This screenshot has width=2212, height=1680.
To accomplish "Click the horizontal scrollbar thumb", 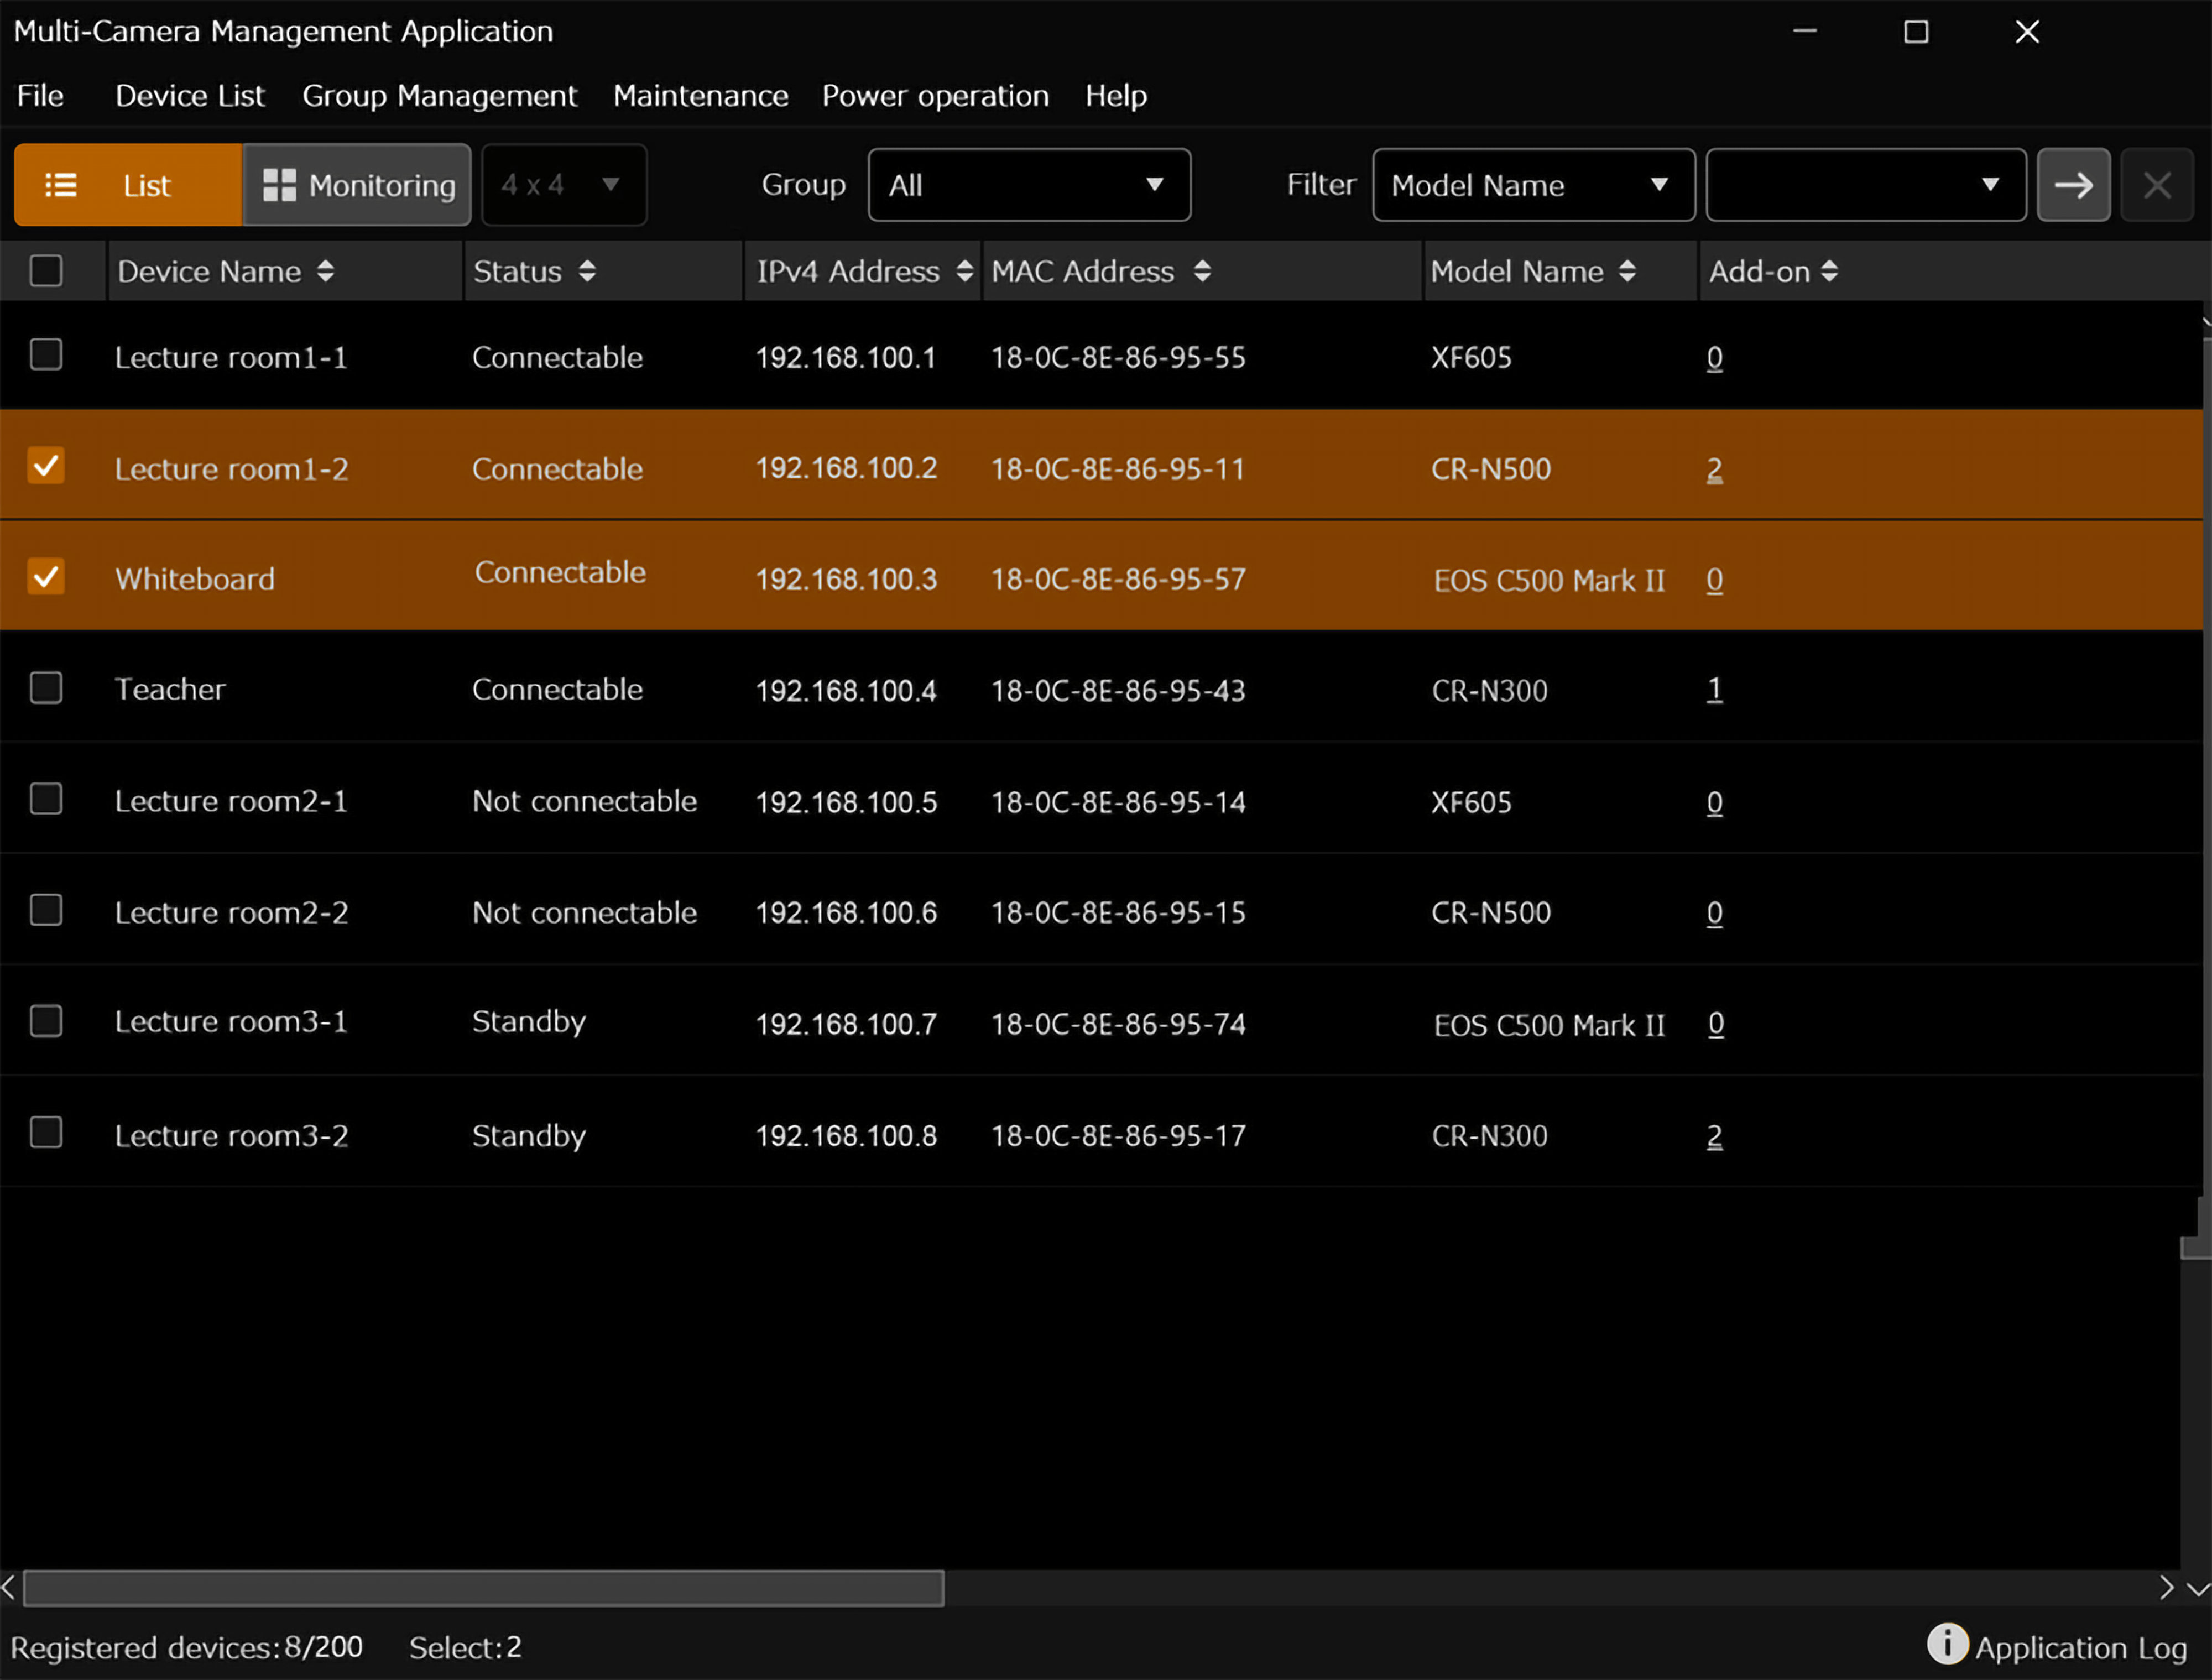I will (x=483, y=1588).
